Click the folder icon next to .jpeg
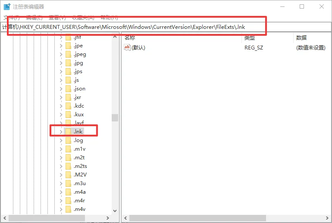Screen dimensions: 332x223 click(x=68, y=54)
